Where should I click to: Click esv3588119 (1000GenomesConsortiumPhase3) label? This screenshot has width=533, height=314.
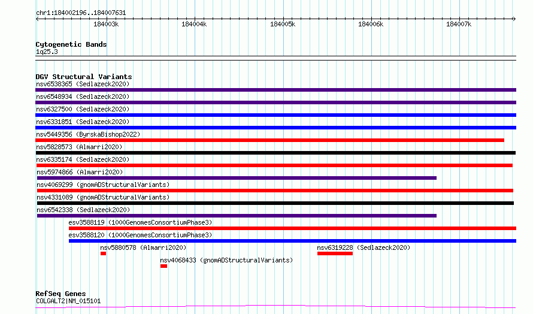click(140, 222)
